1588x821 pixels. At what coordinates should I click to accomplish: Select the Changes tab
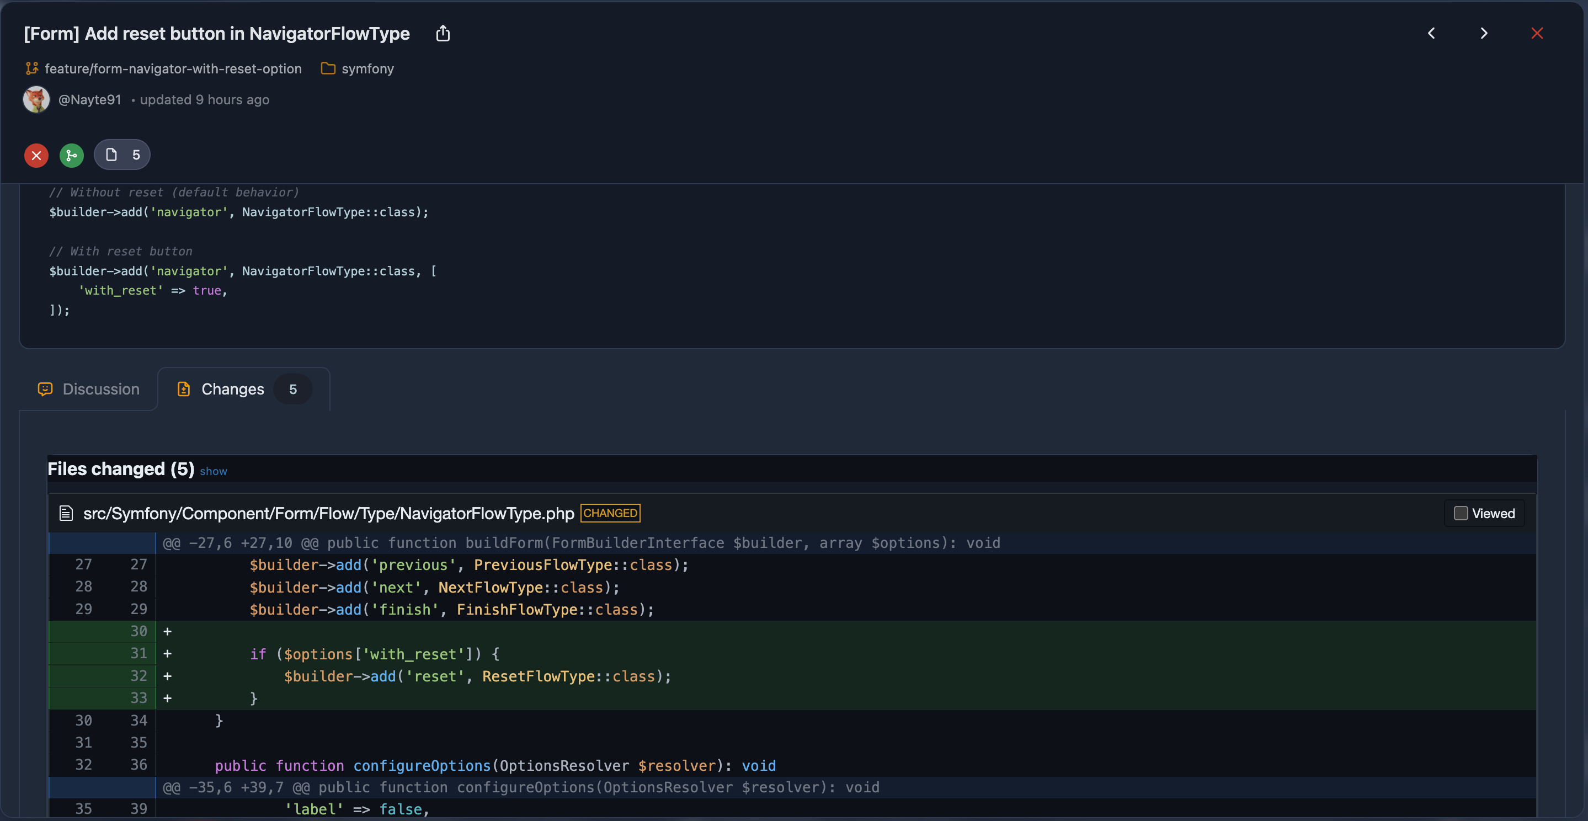tap(232, 389)
